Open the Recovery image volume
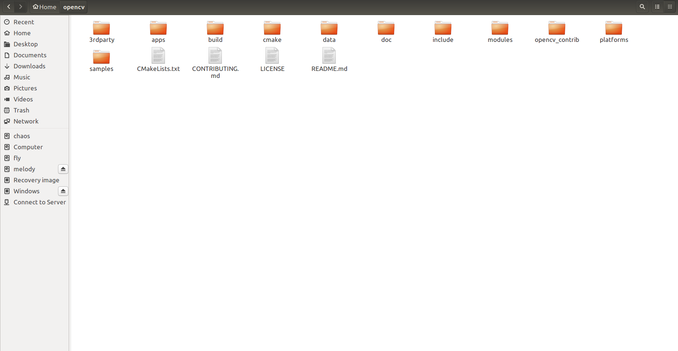Image resolution: width=678 pixels, height=351 pixels. click(35, 180)
